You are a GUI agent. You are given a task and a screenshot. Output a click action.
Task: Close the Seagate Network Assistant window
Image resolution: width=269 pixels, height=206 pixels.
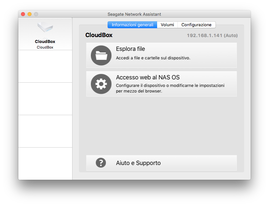pyautogui.click(x=23, y=14)
